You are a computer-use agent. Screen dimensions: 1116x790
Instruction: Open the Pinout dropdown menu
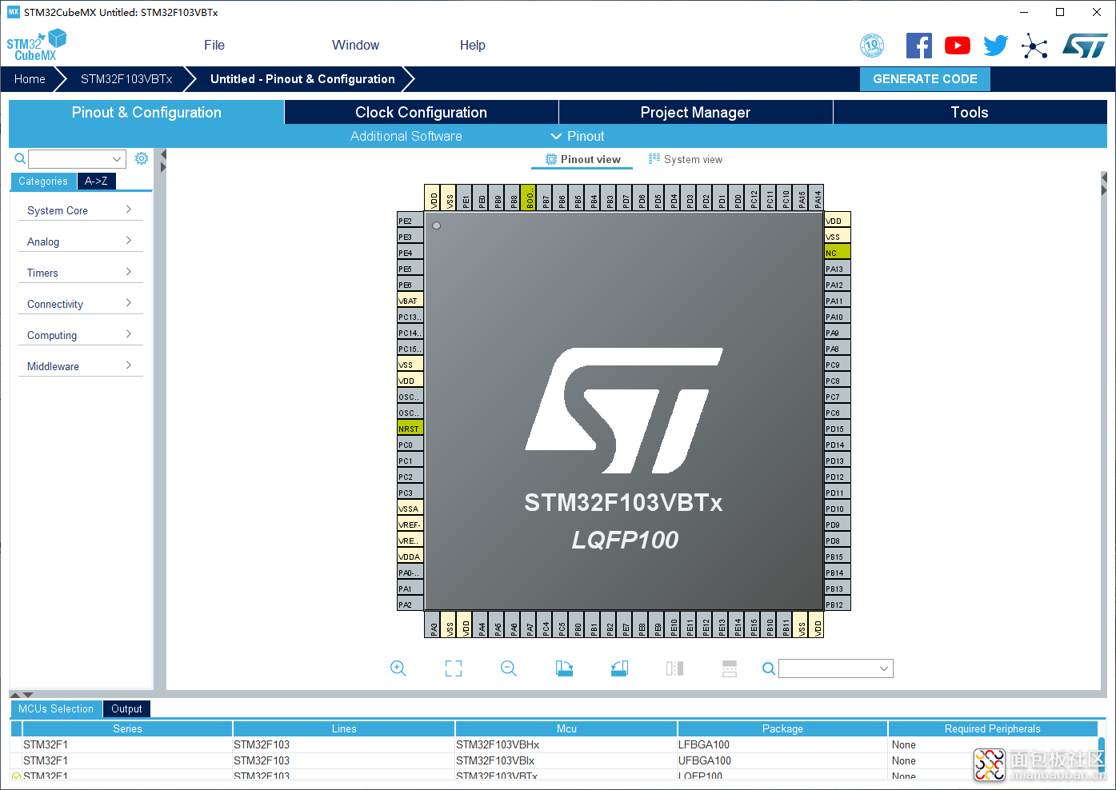point(578,136)
